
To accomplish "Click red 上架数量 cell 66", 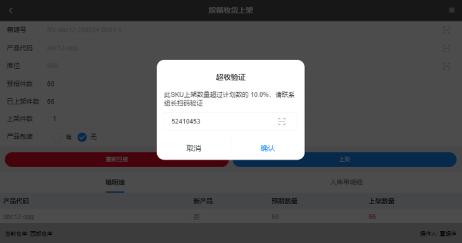I will click(372, 217).
